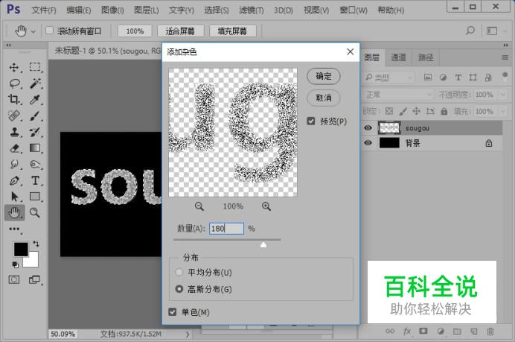Open the 窗口(W) menu
This screenshot has width=515, height=342.
pos(354,10)
